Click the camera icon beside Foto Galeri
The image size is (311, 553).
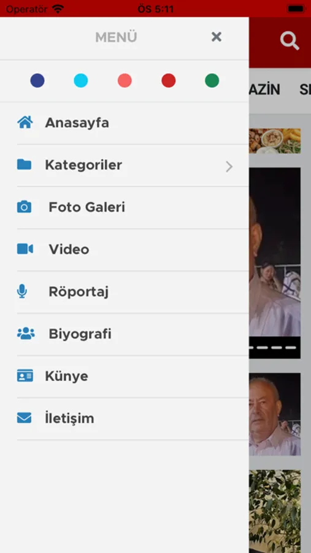click(25, 206)
